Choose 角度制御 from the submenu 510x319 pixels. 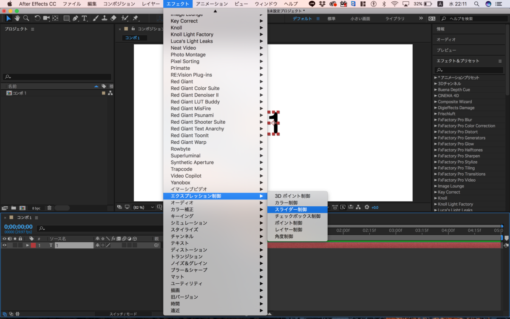pos(297,236)
